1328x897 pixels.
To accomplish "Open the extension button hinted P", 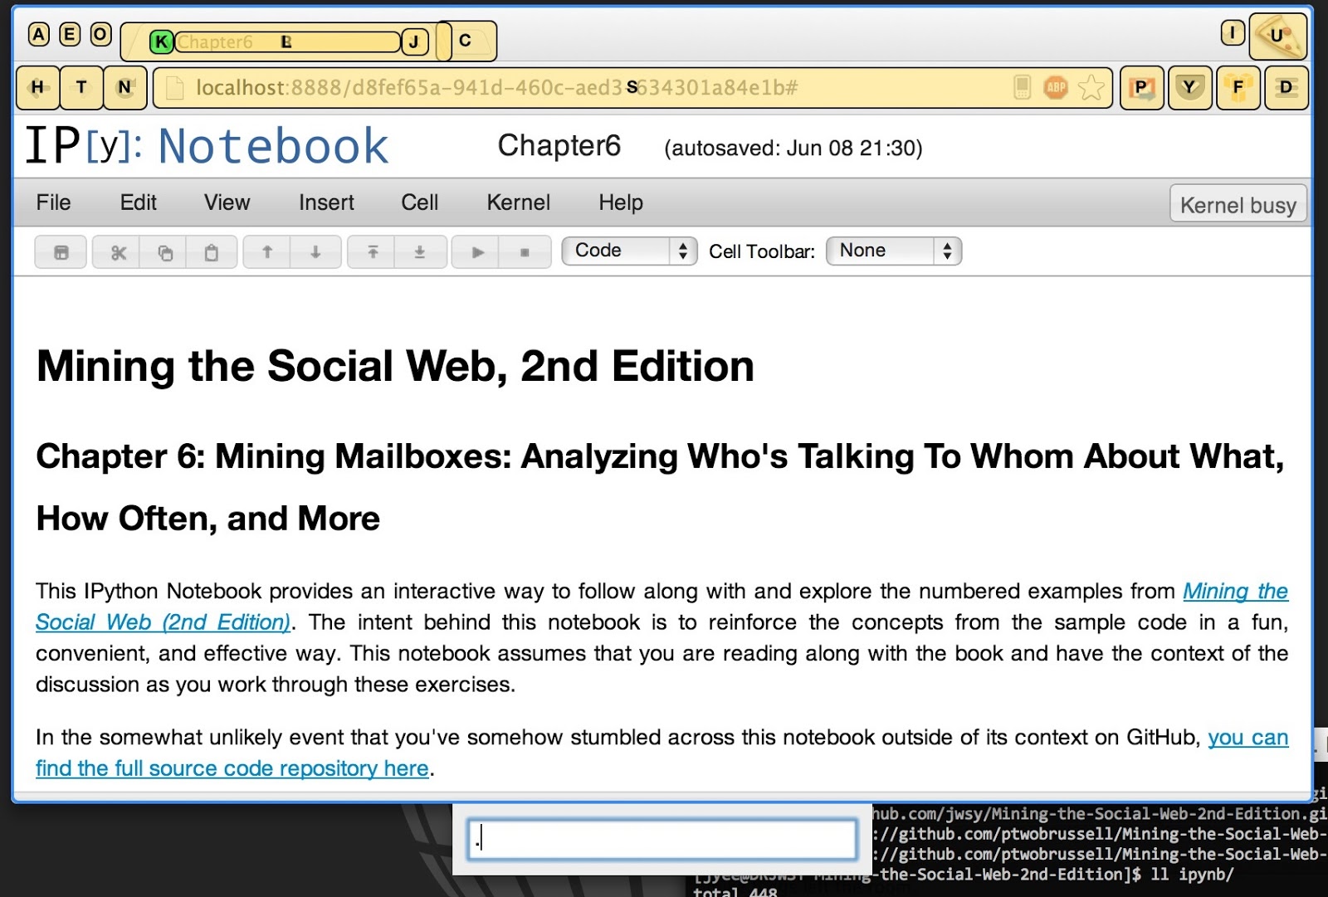I will (x=1142, y=87).
